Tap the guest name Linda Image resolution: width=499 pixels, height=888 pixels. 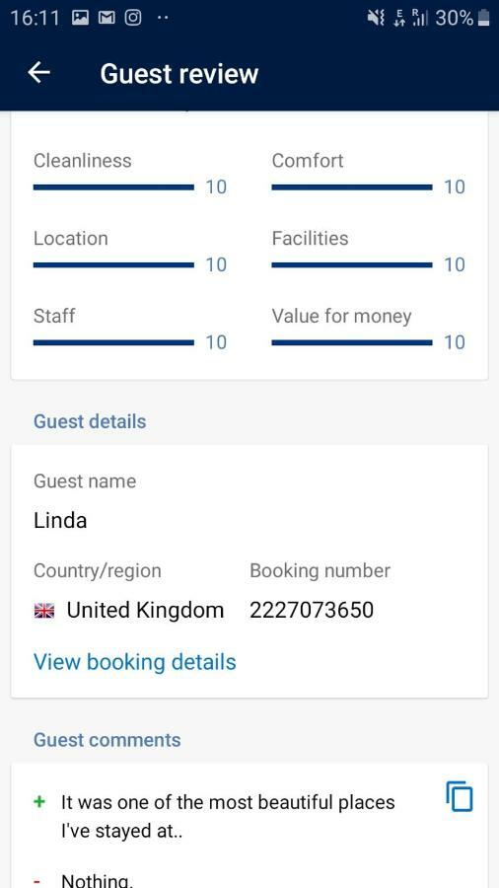point(60,520)
